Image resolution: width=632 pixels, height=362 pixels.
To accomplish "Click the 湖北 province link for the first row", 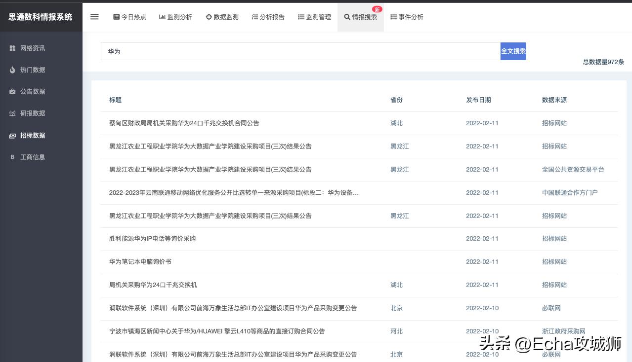I will pyautogui.click(x=396, y=123).
